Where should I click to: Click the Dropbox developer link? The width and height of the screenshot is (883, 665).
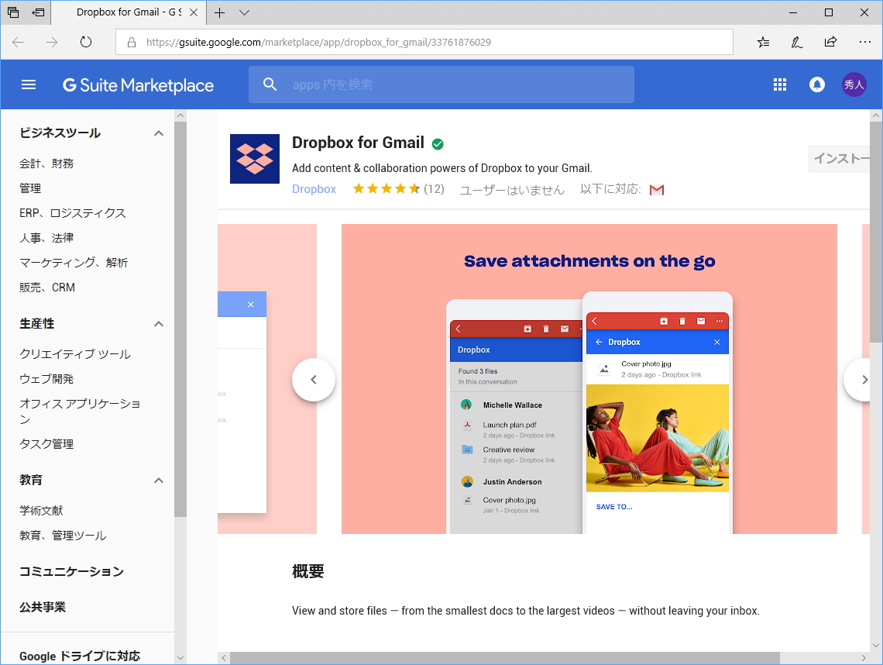[313, 188]
